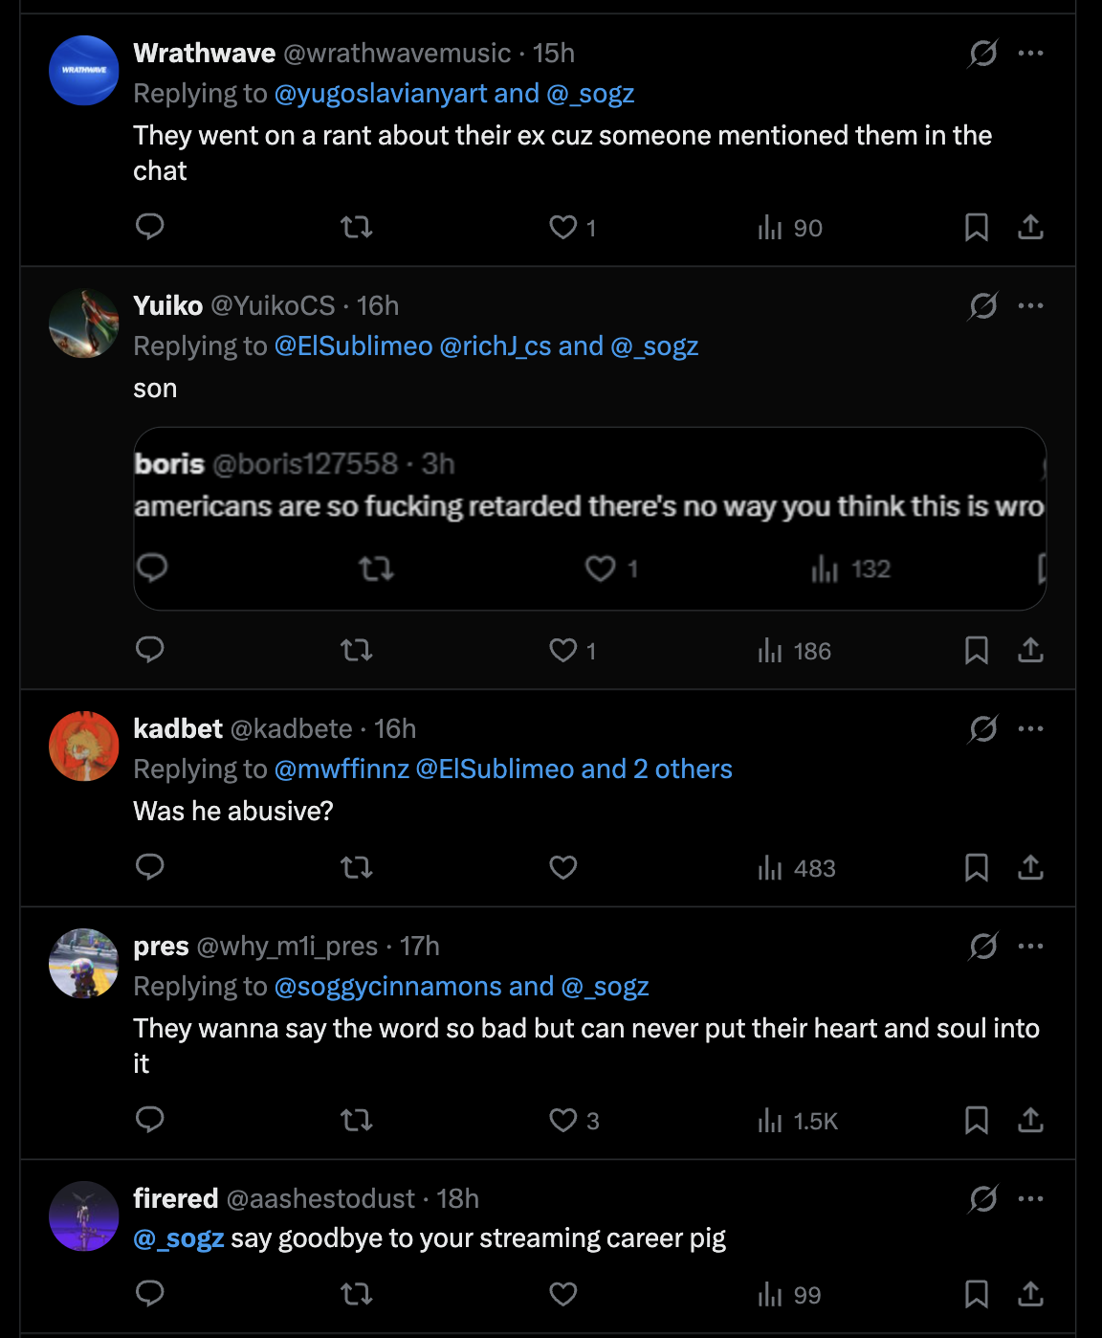1102x1338 pixels.
Task: Open the more options menu on Yuiko's post
Action: (1030, 306)
